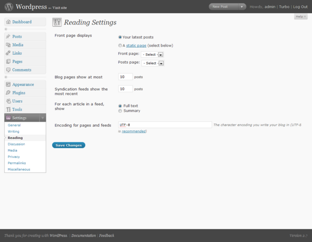Image resolution: width=312 pixels, height=242 pixels.
Task: Click the Save Changes button
Action: coord(69,145)
